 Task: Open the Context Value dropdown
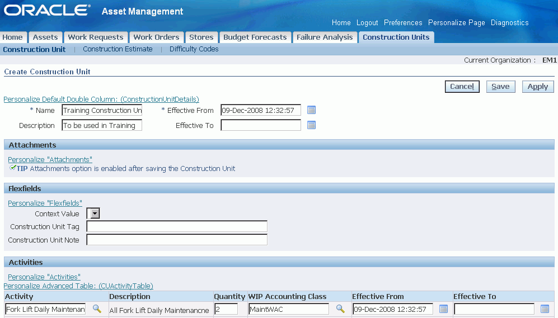(93, 213)
